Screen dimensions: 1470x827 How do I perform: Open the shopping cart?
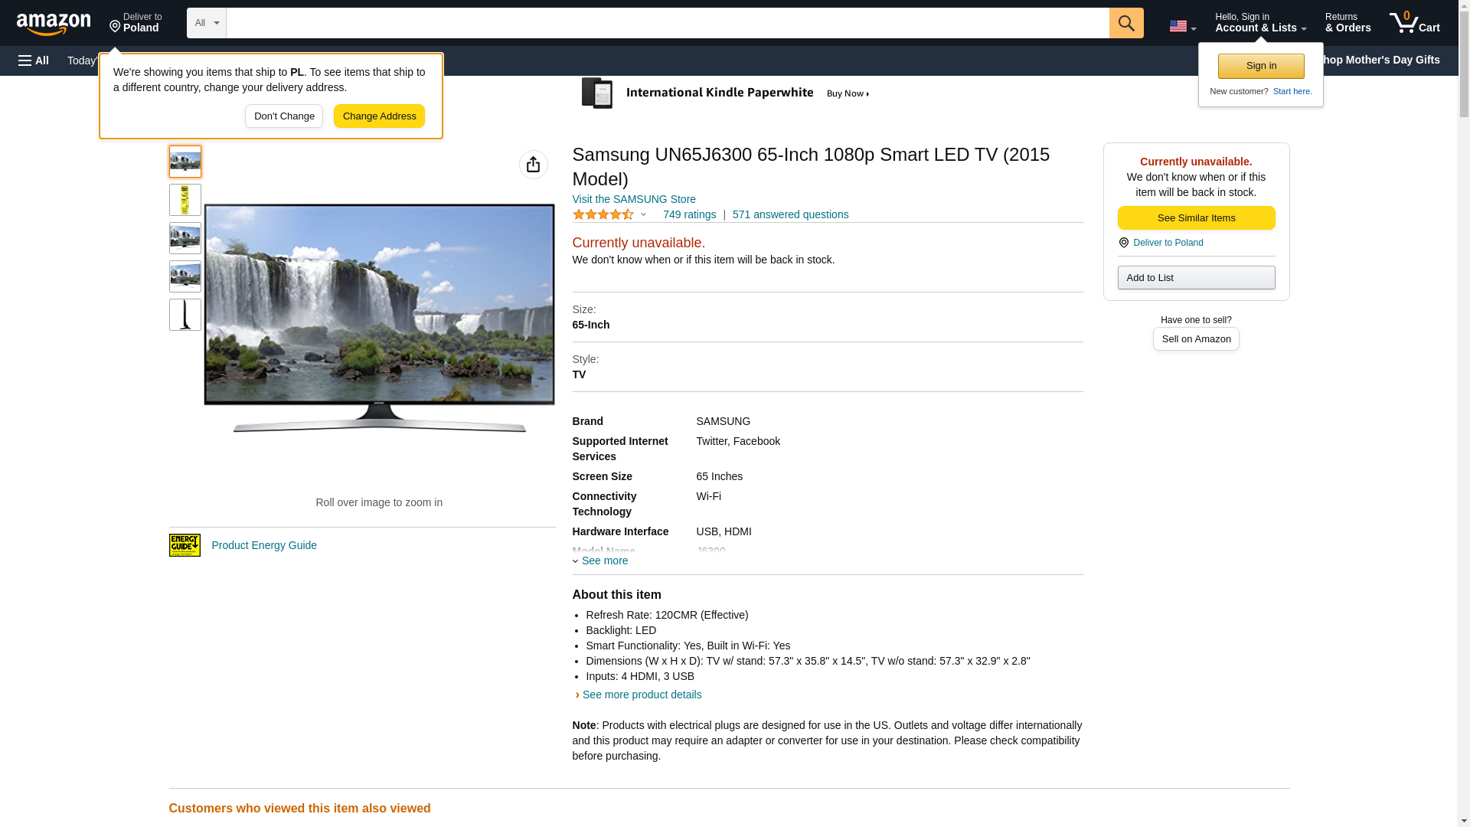[x=1414, y=23]
